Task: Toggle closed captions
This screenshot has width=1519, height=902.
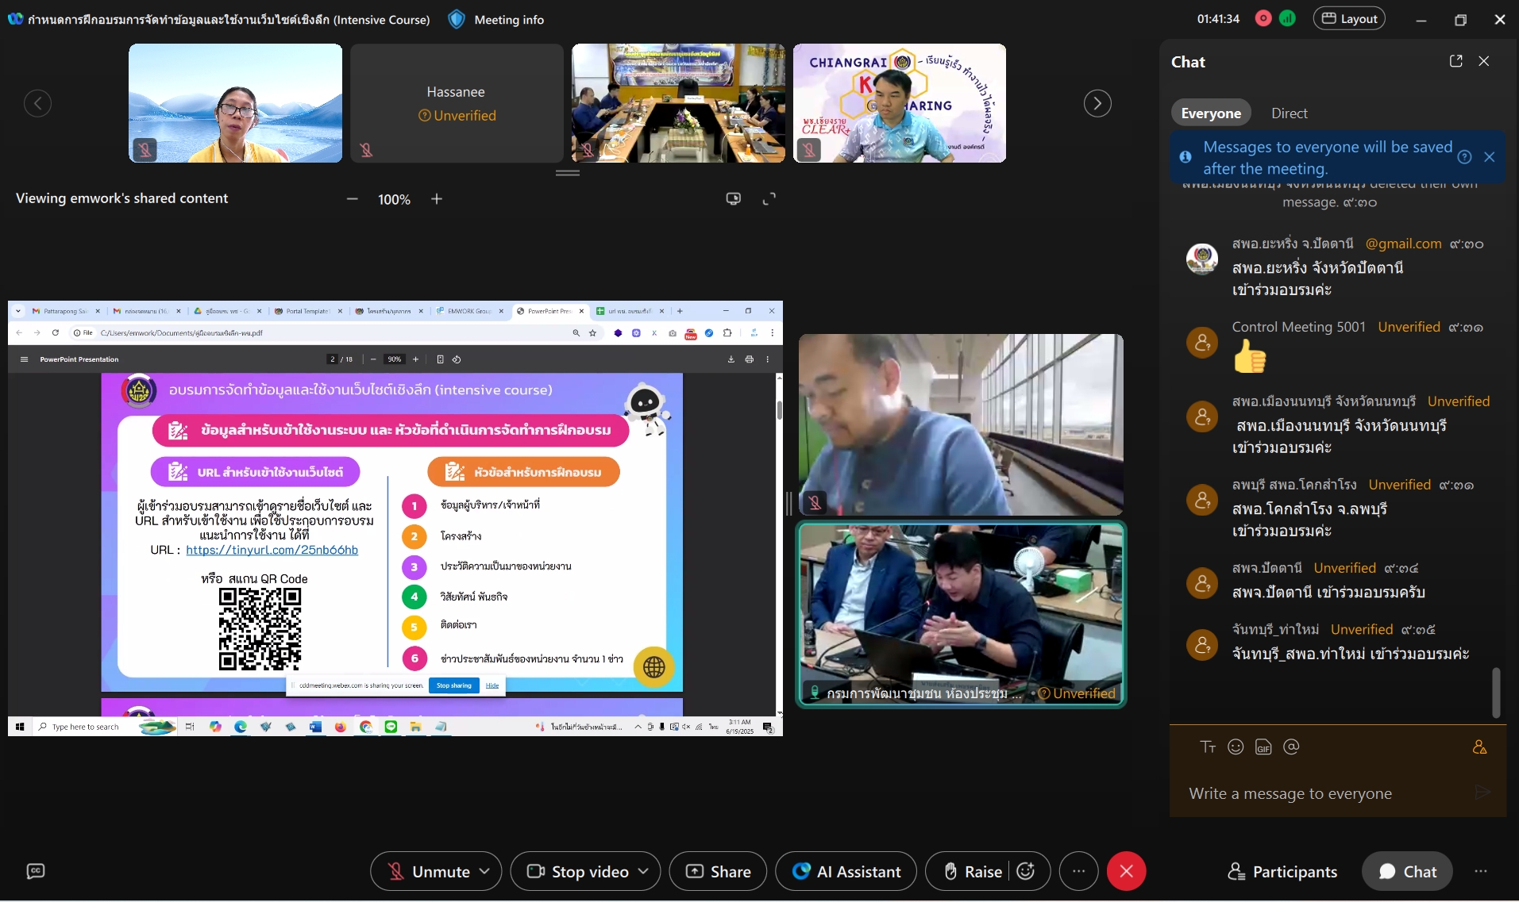Action: pyautogui.click(x=36, y=871)
